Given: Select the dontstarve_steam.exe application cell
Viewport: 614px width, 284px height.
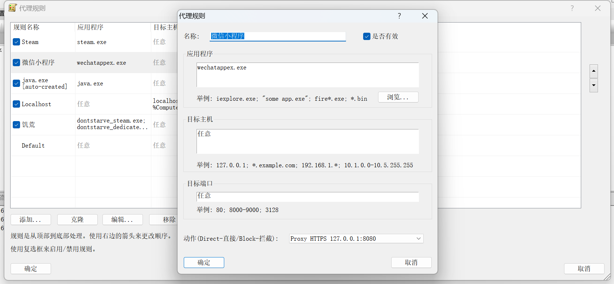Looking at the screenshot, I should coord(113,124).
